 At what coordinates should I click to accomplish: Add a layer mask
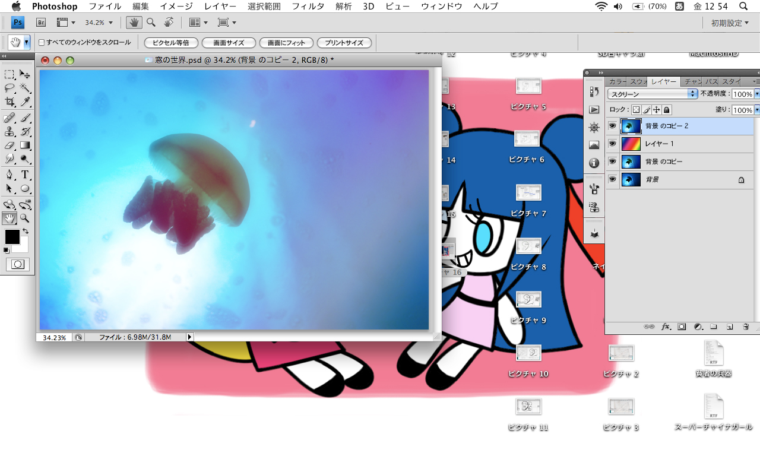[682, 327]
